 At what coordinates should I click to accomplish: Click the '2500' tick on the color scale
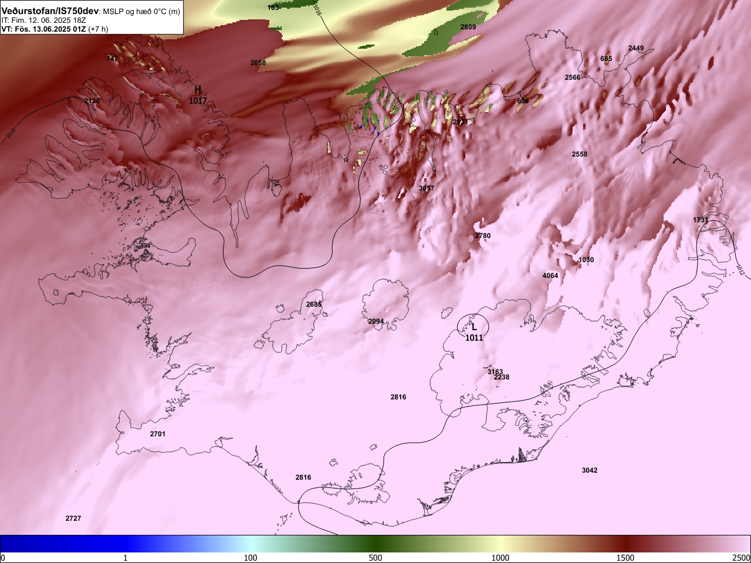741,558
